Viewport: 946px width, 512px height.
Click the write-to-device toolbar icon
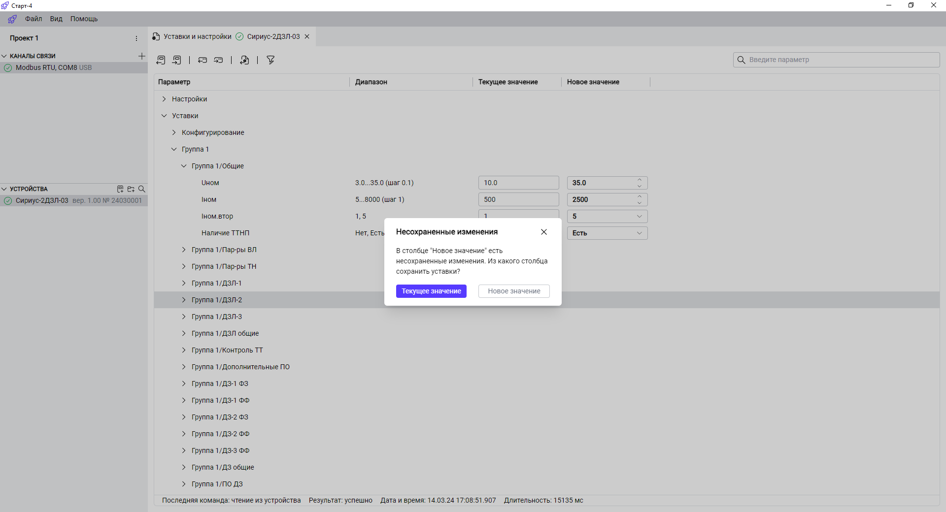pyautogui.click(x=177, y=60)
